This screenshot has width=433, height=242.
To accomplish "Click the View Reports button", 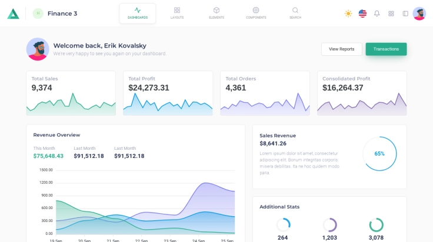I will click(x=341, y=49).
